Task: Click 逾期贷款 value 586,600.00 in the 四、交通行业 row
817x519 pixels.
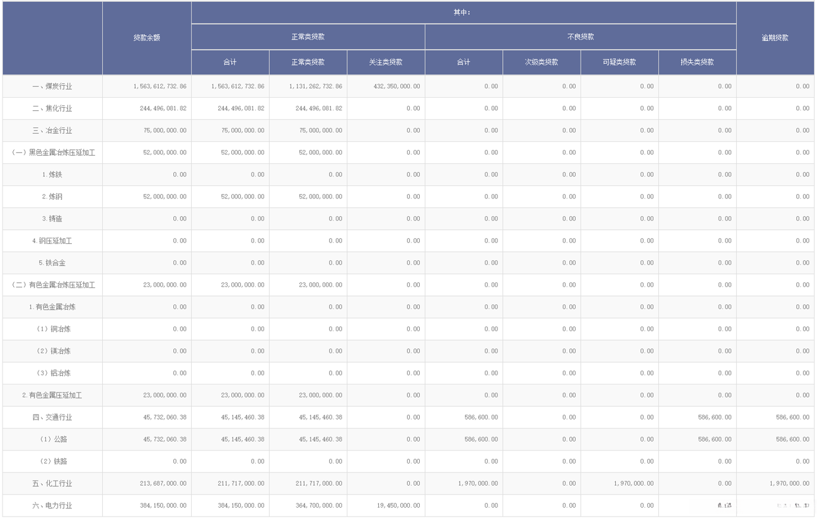Action: [792, 417]
